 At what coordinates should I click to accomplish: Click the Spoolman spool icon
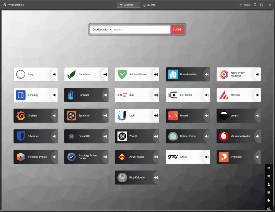(71, 115)
